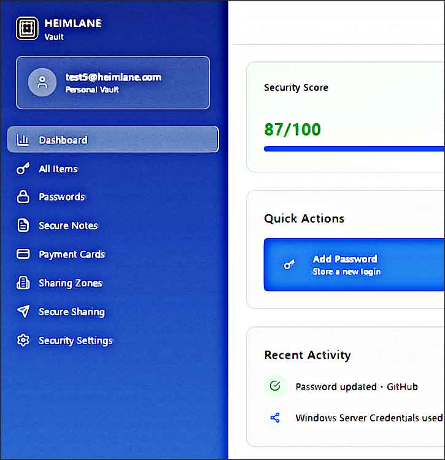445x460 pixels.
Task: Click the 87/100 score value
Action: click(292, 129)
